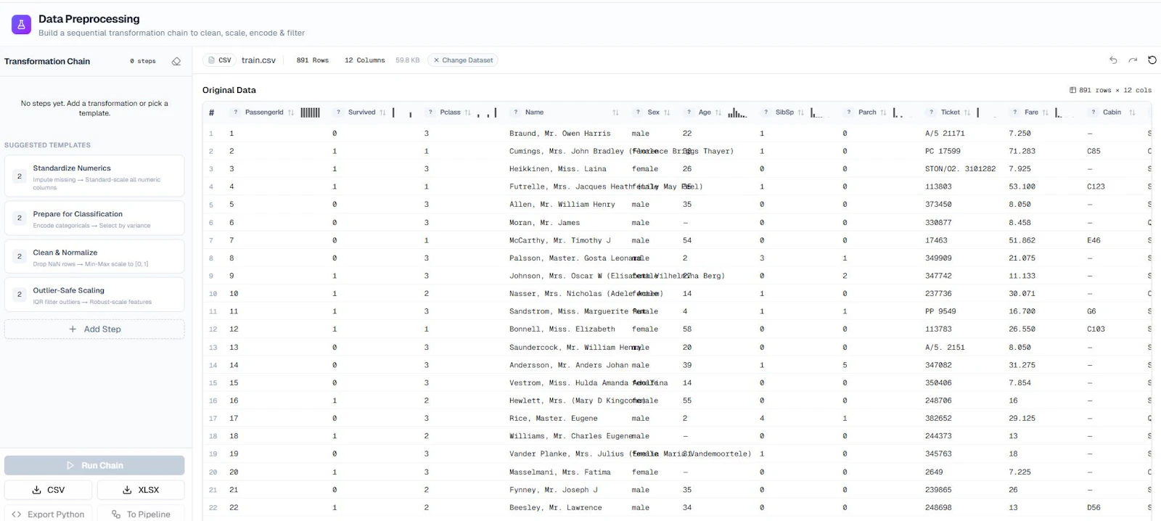Apply the Outlier-Safe Scaling template
1161x521 pixels.
(94, 295)
